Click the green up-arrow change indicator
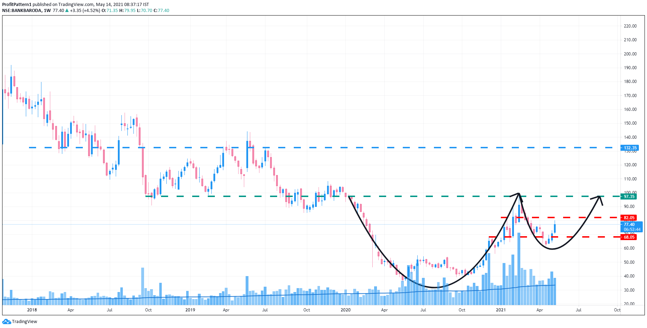This screenshot has height=328, width=647. click(x=67, y=11)
